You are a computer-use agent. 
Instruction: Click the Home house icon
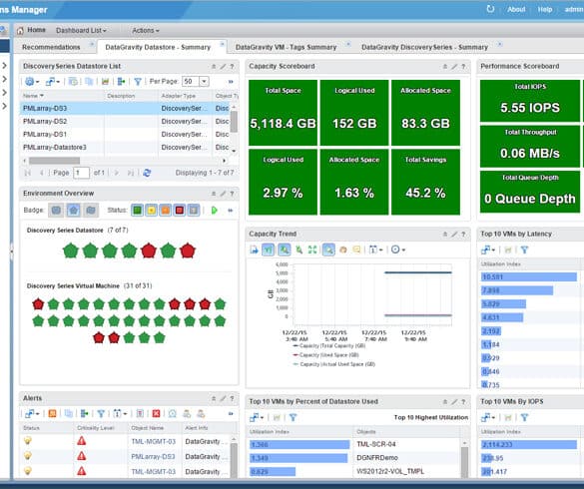[20, 31]
